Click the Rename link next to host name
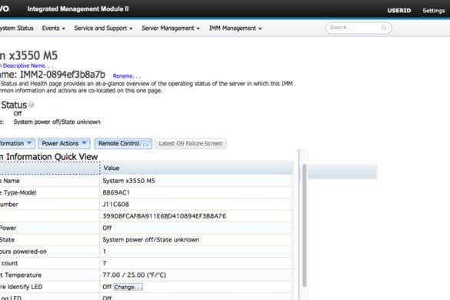Screen dimensions: 450x300 click(127, 76)
